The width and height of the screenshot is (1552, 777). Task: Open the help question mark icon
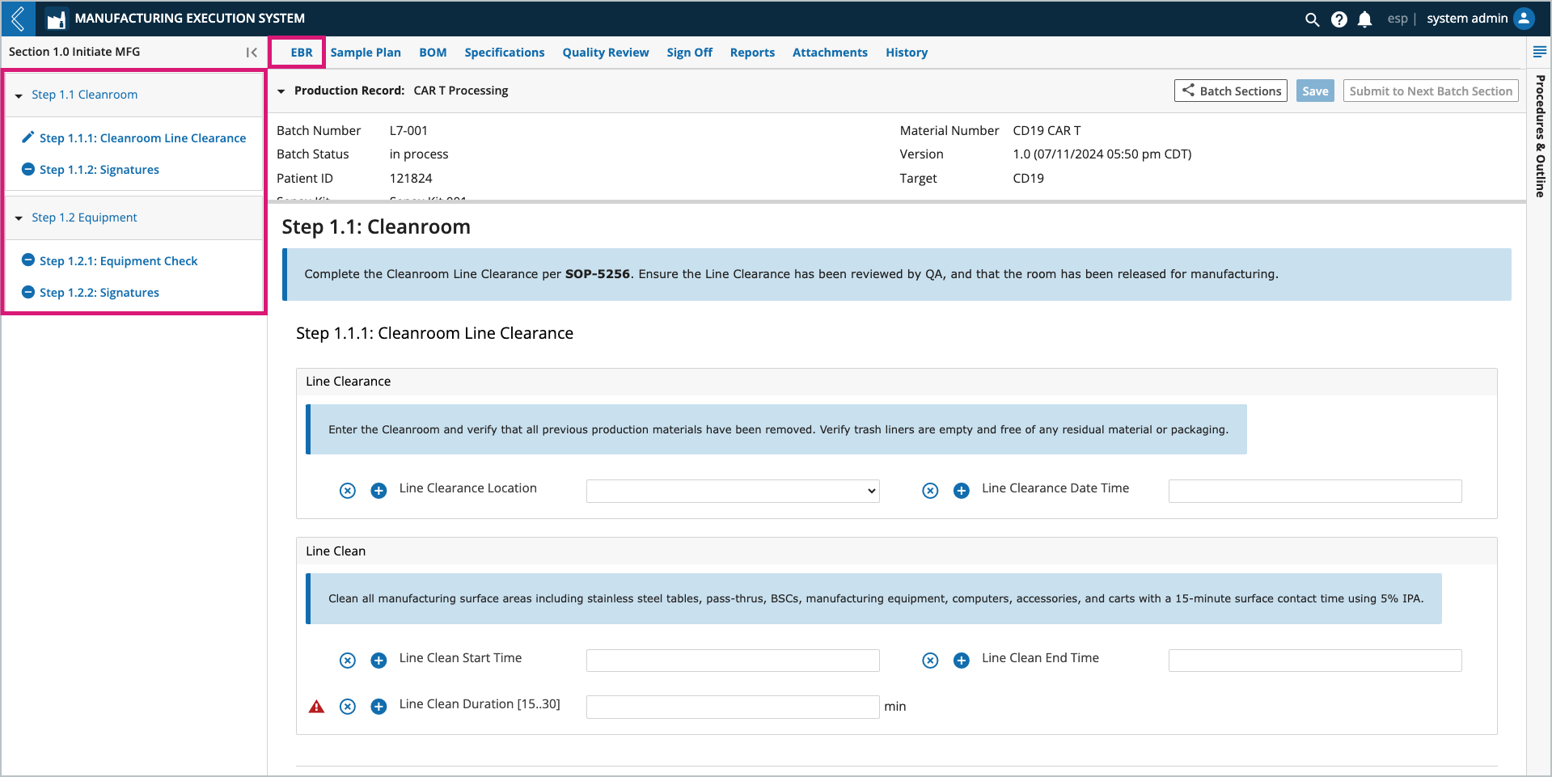tap(1339, 19)
